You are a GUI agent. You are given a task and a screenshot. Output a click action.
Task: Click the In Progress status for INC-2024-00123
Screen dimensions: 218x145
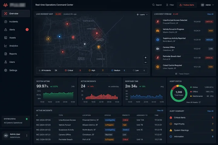(x=109, y=125)
